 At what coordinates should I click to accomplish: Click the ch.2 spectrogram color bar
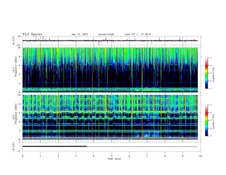pos(206,120)
